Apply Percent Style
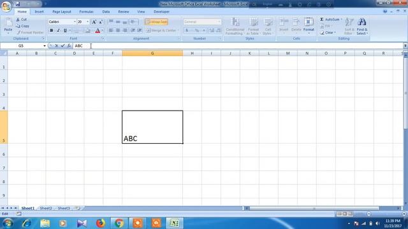The image size is (408, 229). tap(197, 31)
